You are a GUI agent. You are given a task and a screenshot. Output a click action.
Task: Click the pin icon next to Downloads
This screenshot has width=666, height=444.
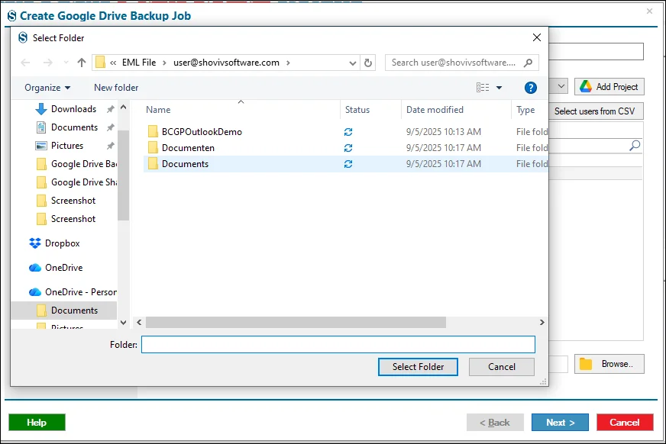coord(111,109)
